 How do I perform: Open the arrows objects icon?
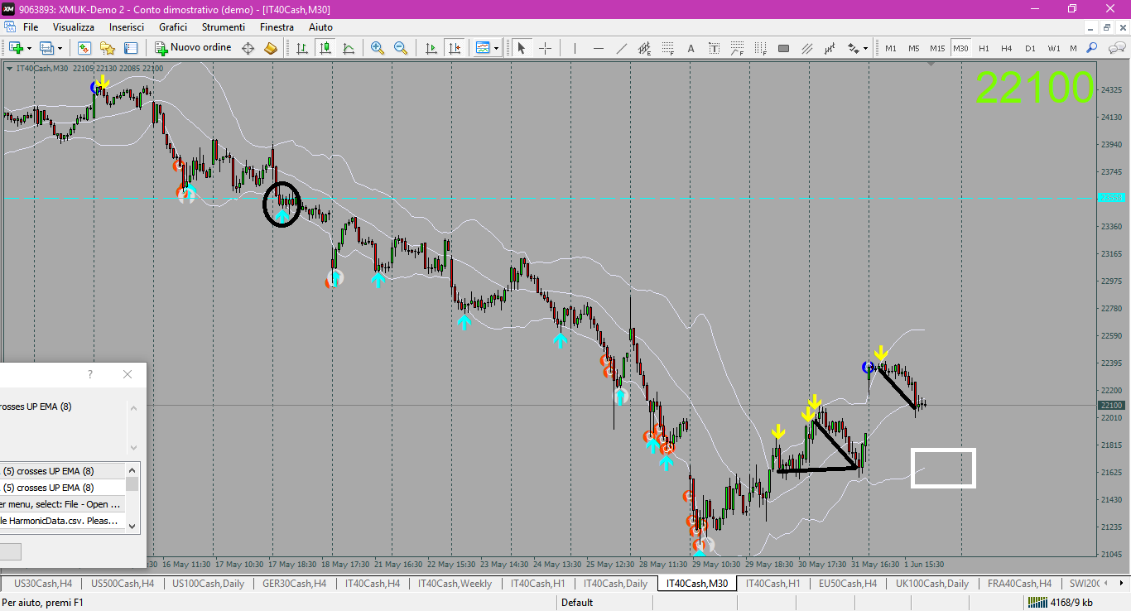pyautogui.click(x=854, y=48)
